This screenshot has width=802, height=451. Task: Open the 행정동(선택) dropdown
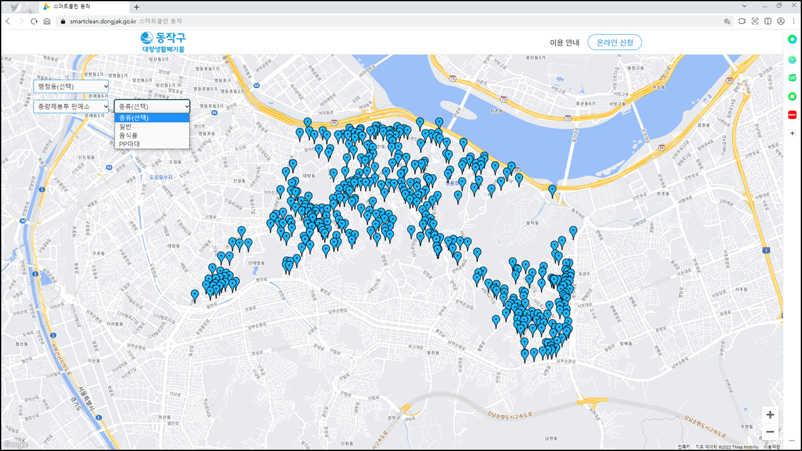pos(71,86)
